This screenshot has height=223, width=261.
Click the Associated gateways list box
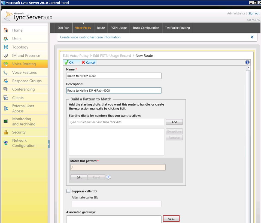pos(114,219)
